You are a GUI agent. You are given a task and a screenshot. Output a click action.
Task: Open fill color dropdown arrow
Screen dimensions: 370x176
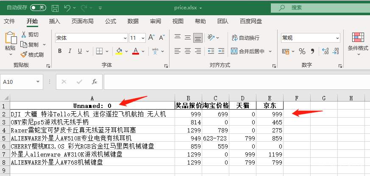pyautogui.click(x=126, y=51)
